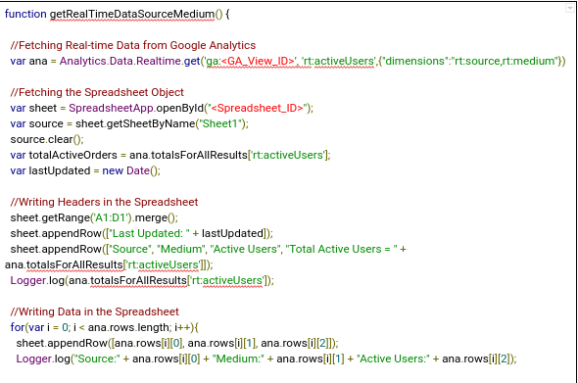The height and width of the screenshot is (383, 578).
Task: Click the "Source:" string in Logger.log
Action: point(97,359)
